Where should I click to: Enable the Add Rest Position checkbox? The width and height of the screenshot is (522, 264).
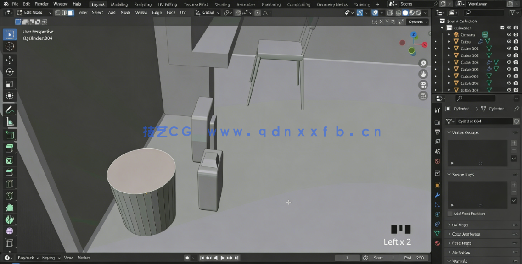pos(449,214)
